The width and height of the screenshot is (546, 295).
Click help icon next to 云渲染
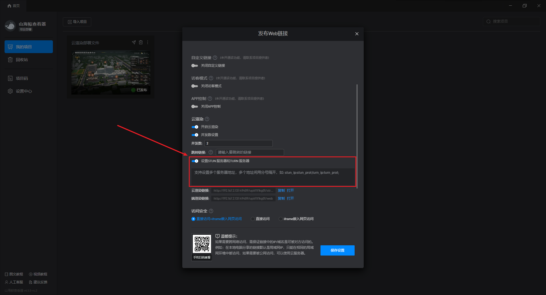point(207,119)
